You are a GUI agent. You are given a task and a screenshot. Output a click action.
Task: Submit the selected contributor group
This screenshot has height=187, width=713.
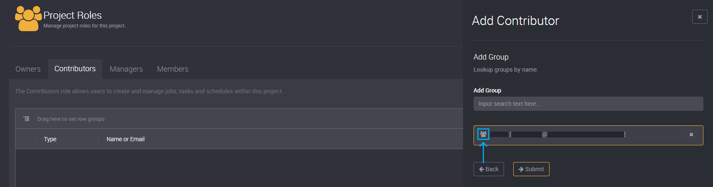(x=531, y=169)
